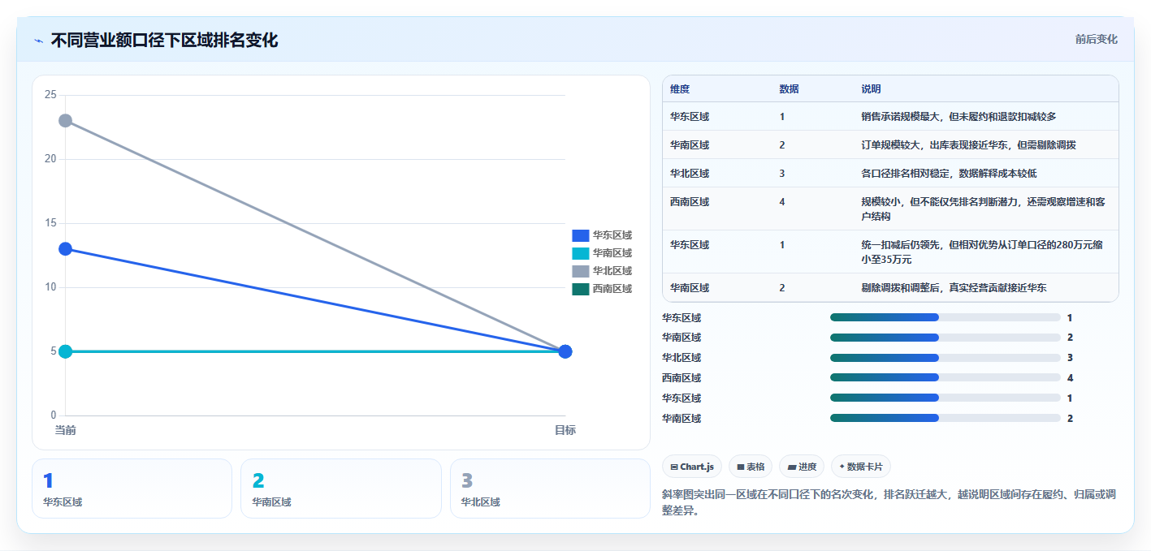Click the 数据卡片 tag pill
The image size is (1151, 551).
pos(860,467)
